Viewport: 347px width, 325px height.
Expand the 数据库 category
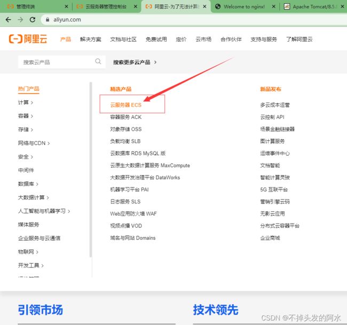[28, 184]
